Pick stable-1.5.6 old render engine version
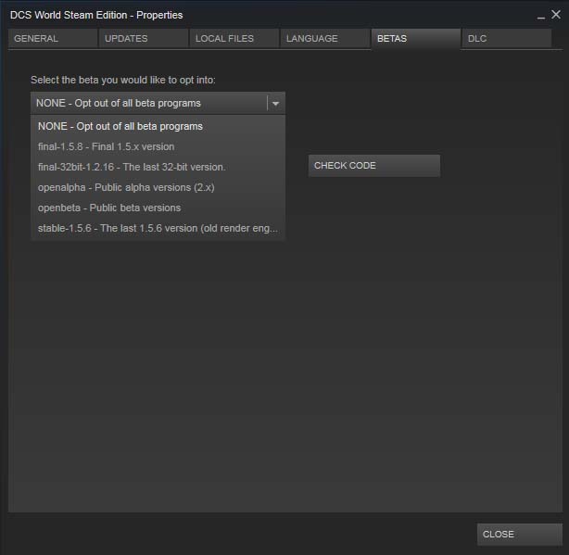569x555 pixels. point(158,228)
